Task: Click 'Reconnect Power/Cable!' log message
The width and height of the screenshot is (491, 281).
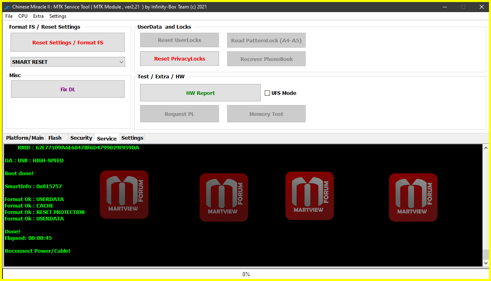Action: click(38, 251)
